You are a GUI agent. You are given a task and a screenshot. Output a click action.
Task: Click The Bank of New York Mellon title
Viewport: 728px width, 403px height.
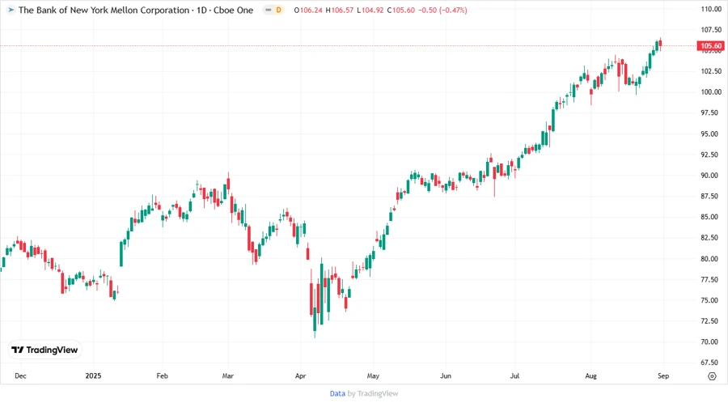104,10
